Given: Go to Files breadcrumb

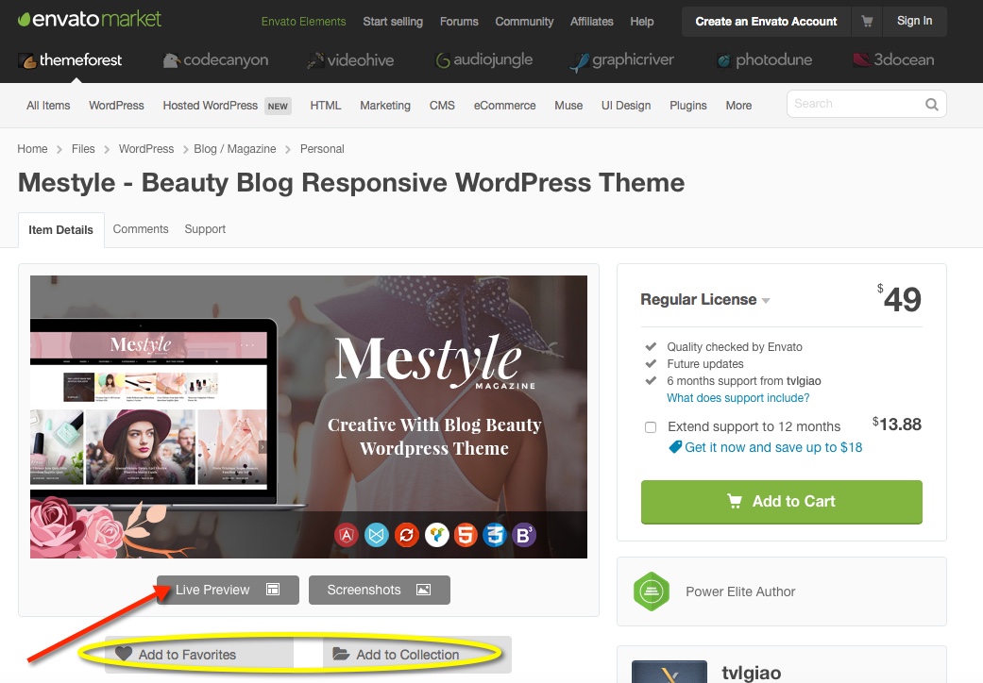Looking at the screenshot, I should [83, 149].
